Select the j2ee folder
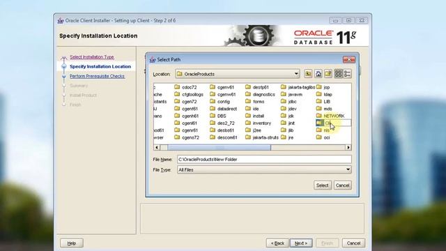Screen dimensions: 446x251 pos(253,130)
